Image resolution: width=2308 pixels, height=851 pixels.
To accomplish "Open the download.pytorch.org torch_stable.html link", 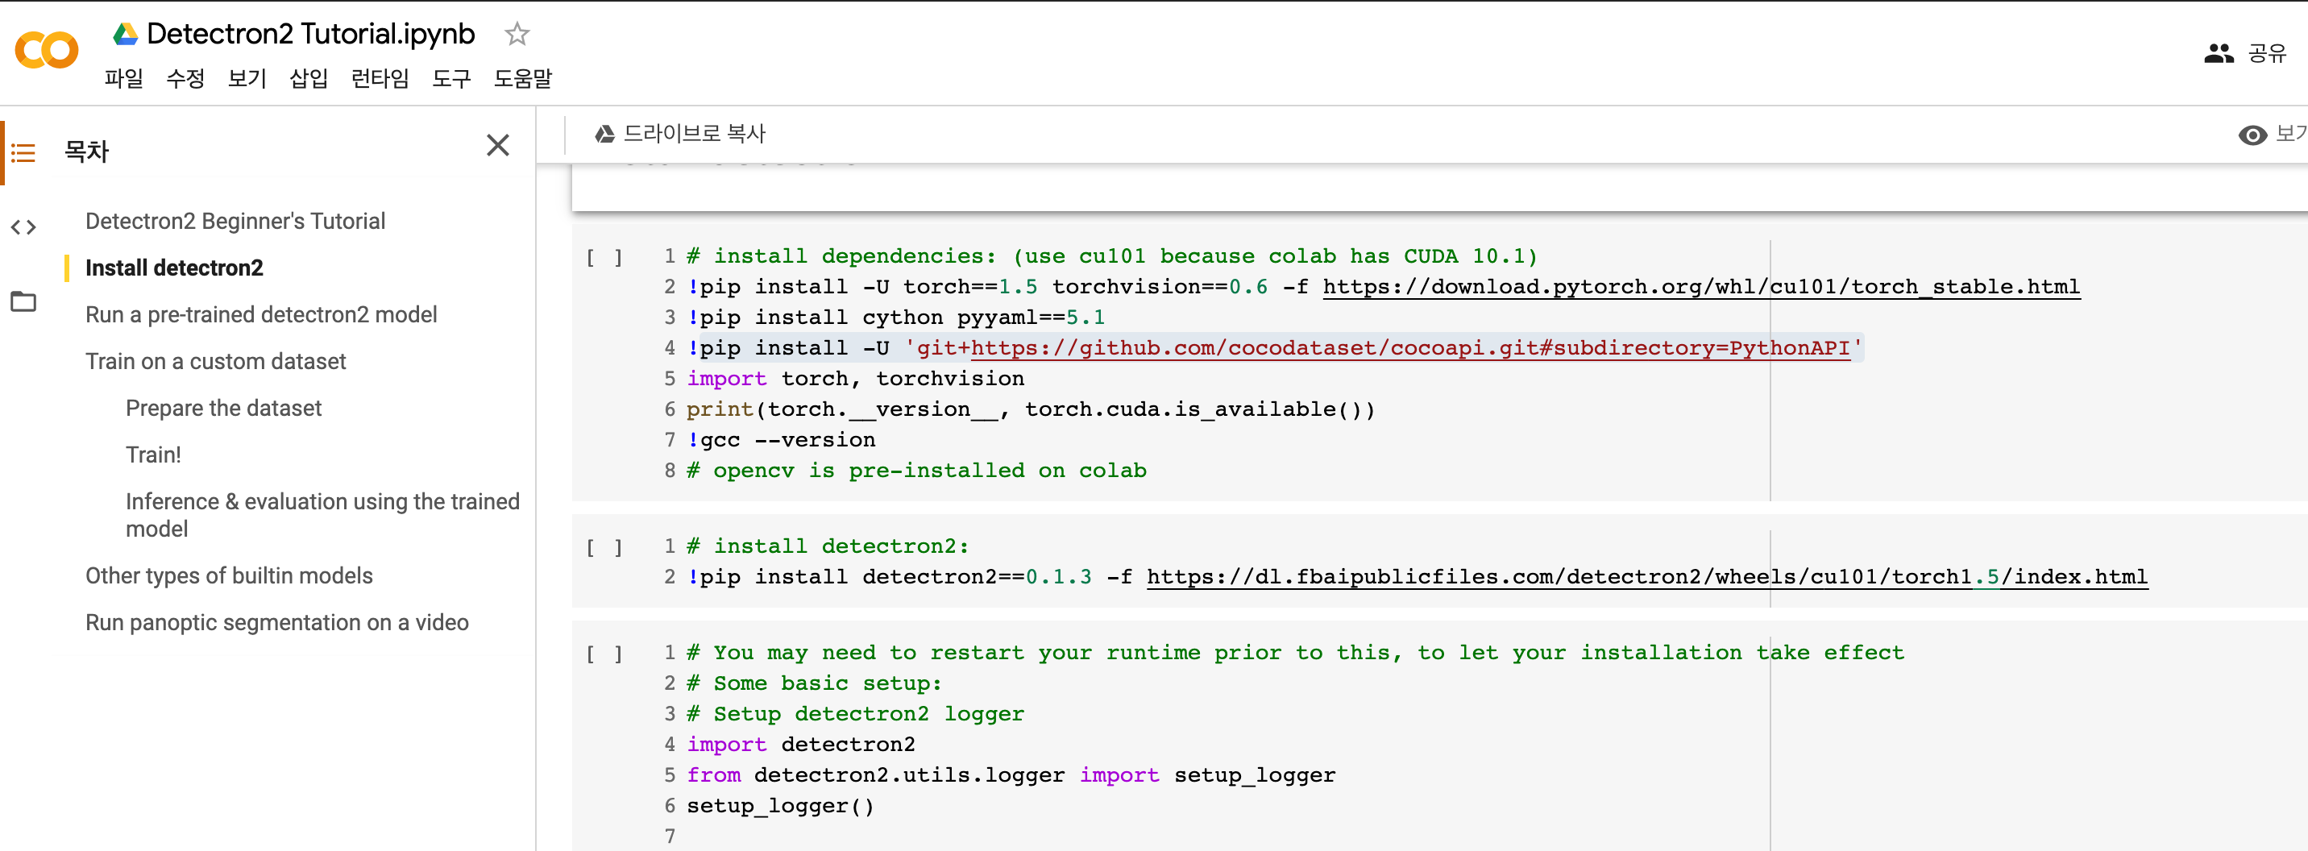I will [1700, 287].
